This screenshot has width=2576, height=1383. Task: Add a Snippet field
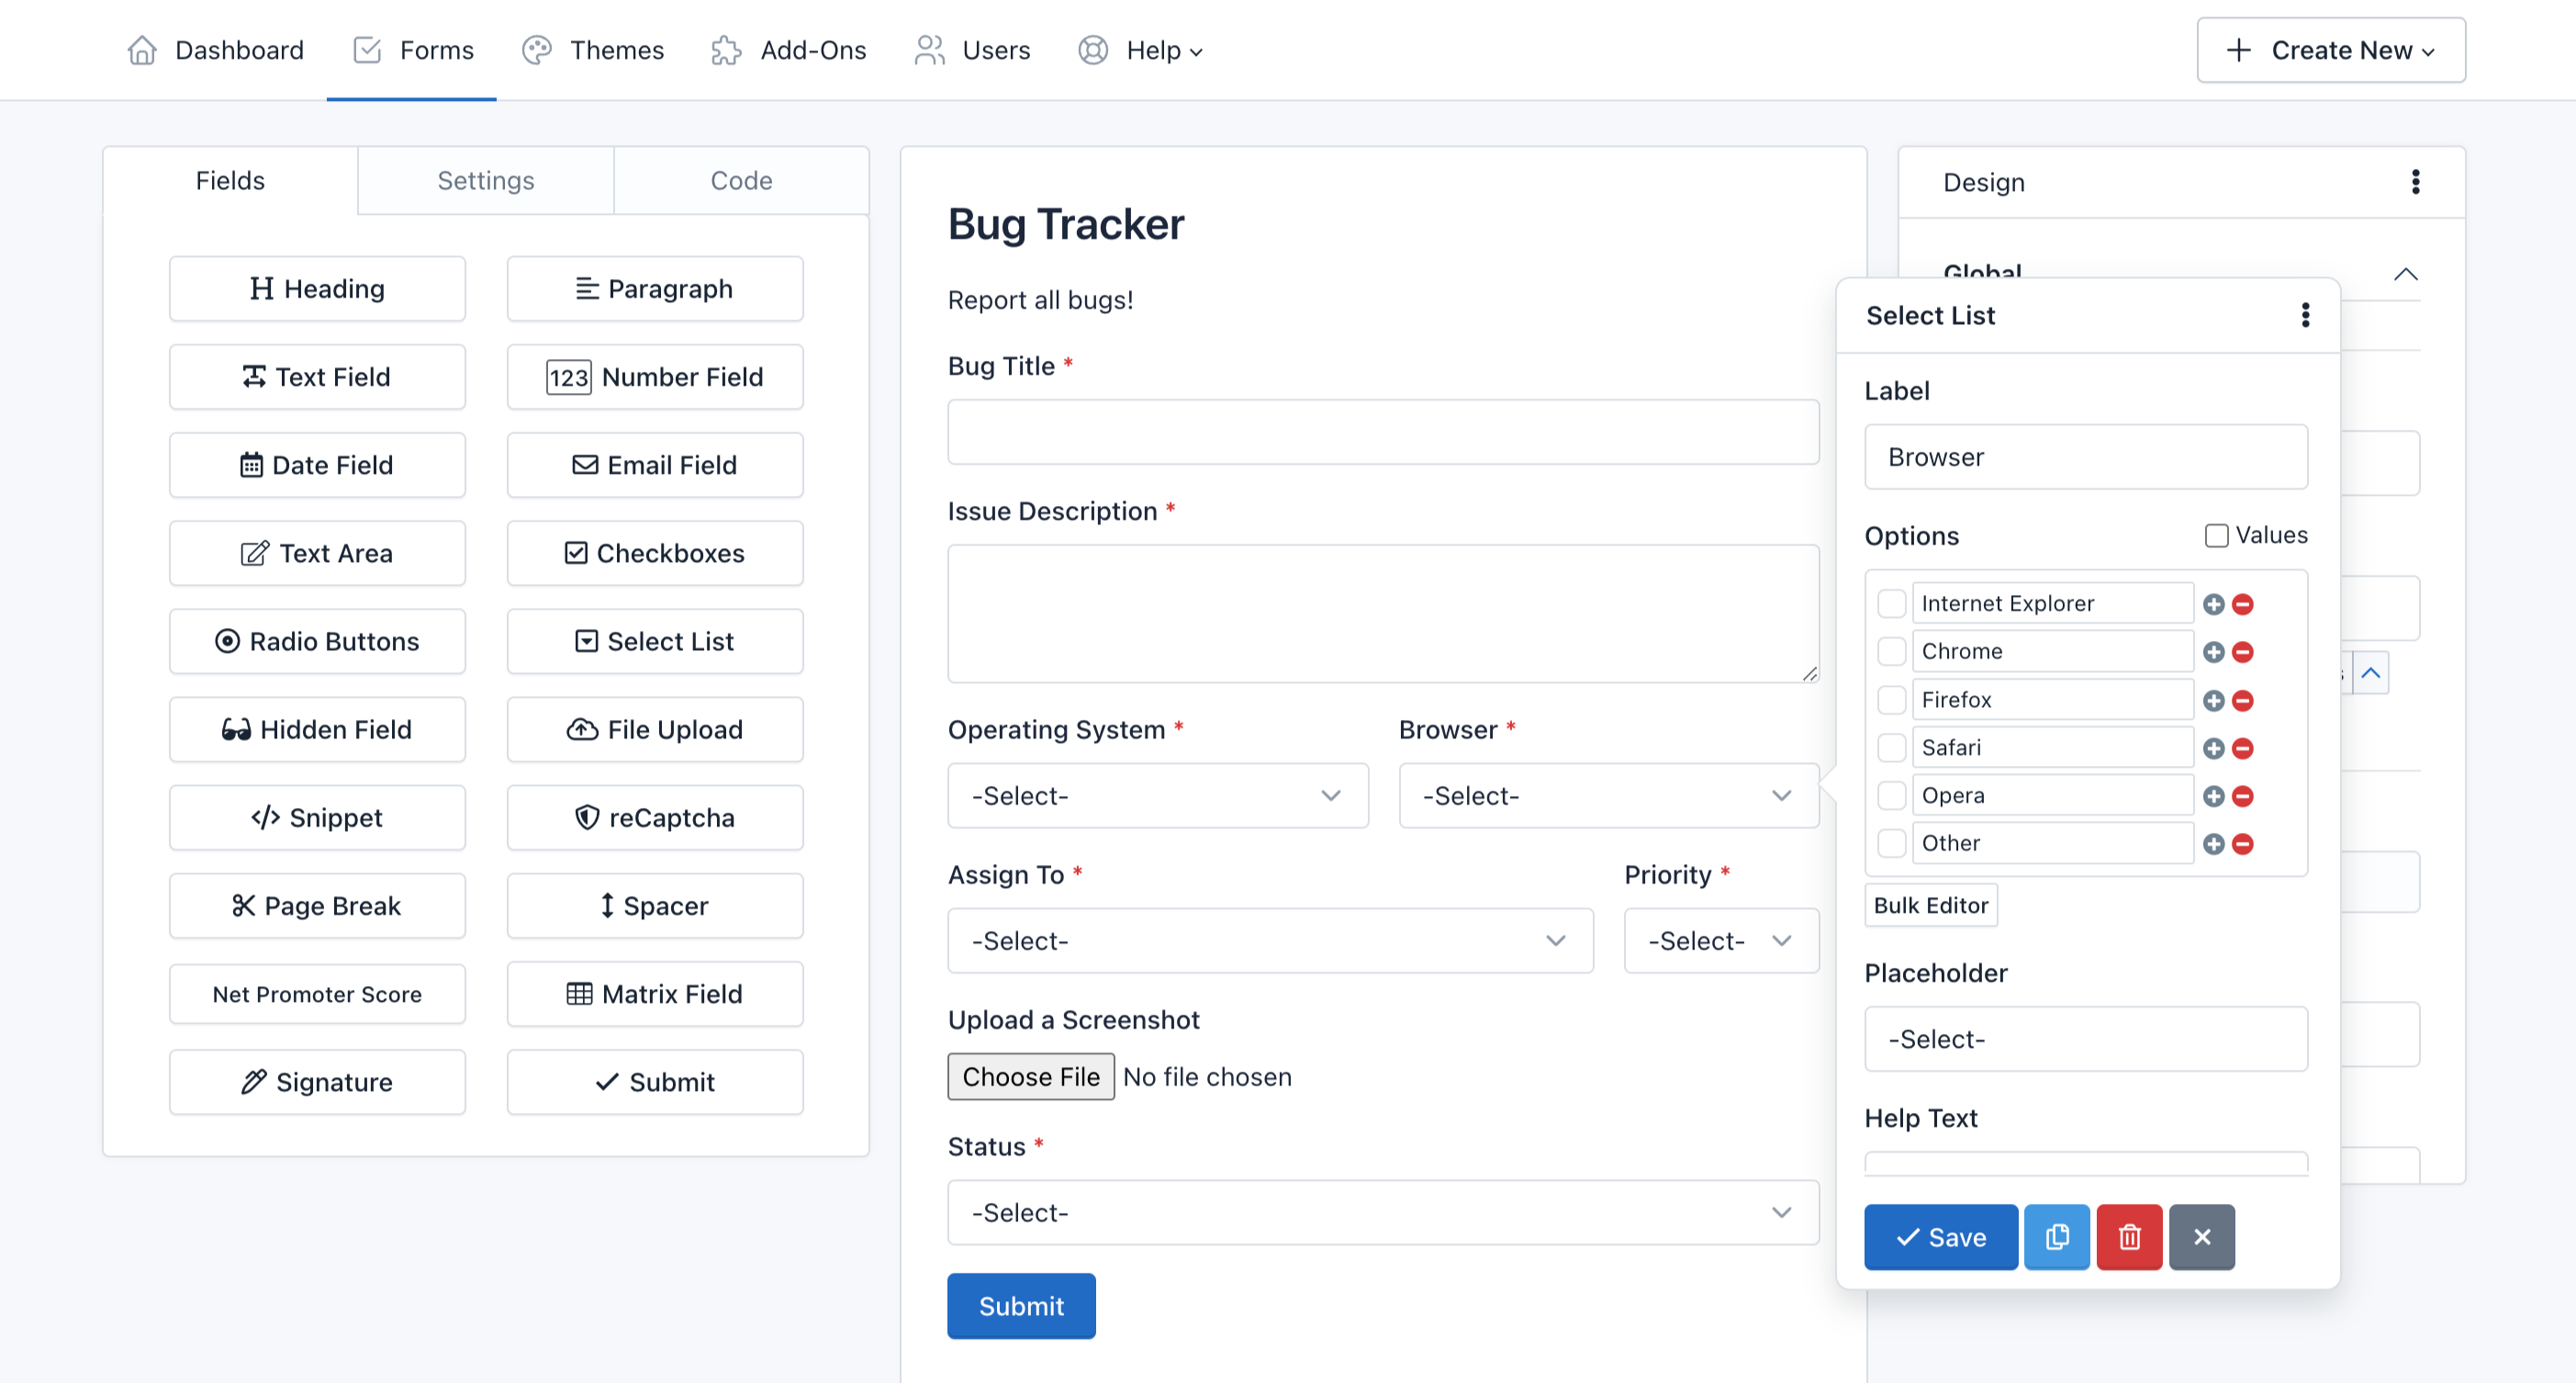(317, 817)
